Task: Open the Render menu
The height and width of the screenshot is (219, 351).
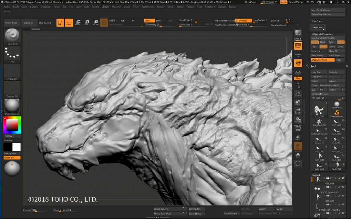Action: [x=161, y=7]
